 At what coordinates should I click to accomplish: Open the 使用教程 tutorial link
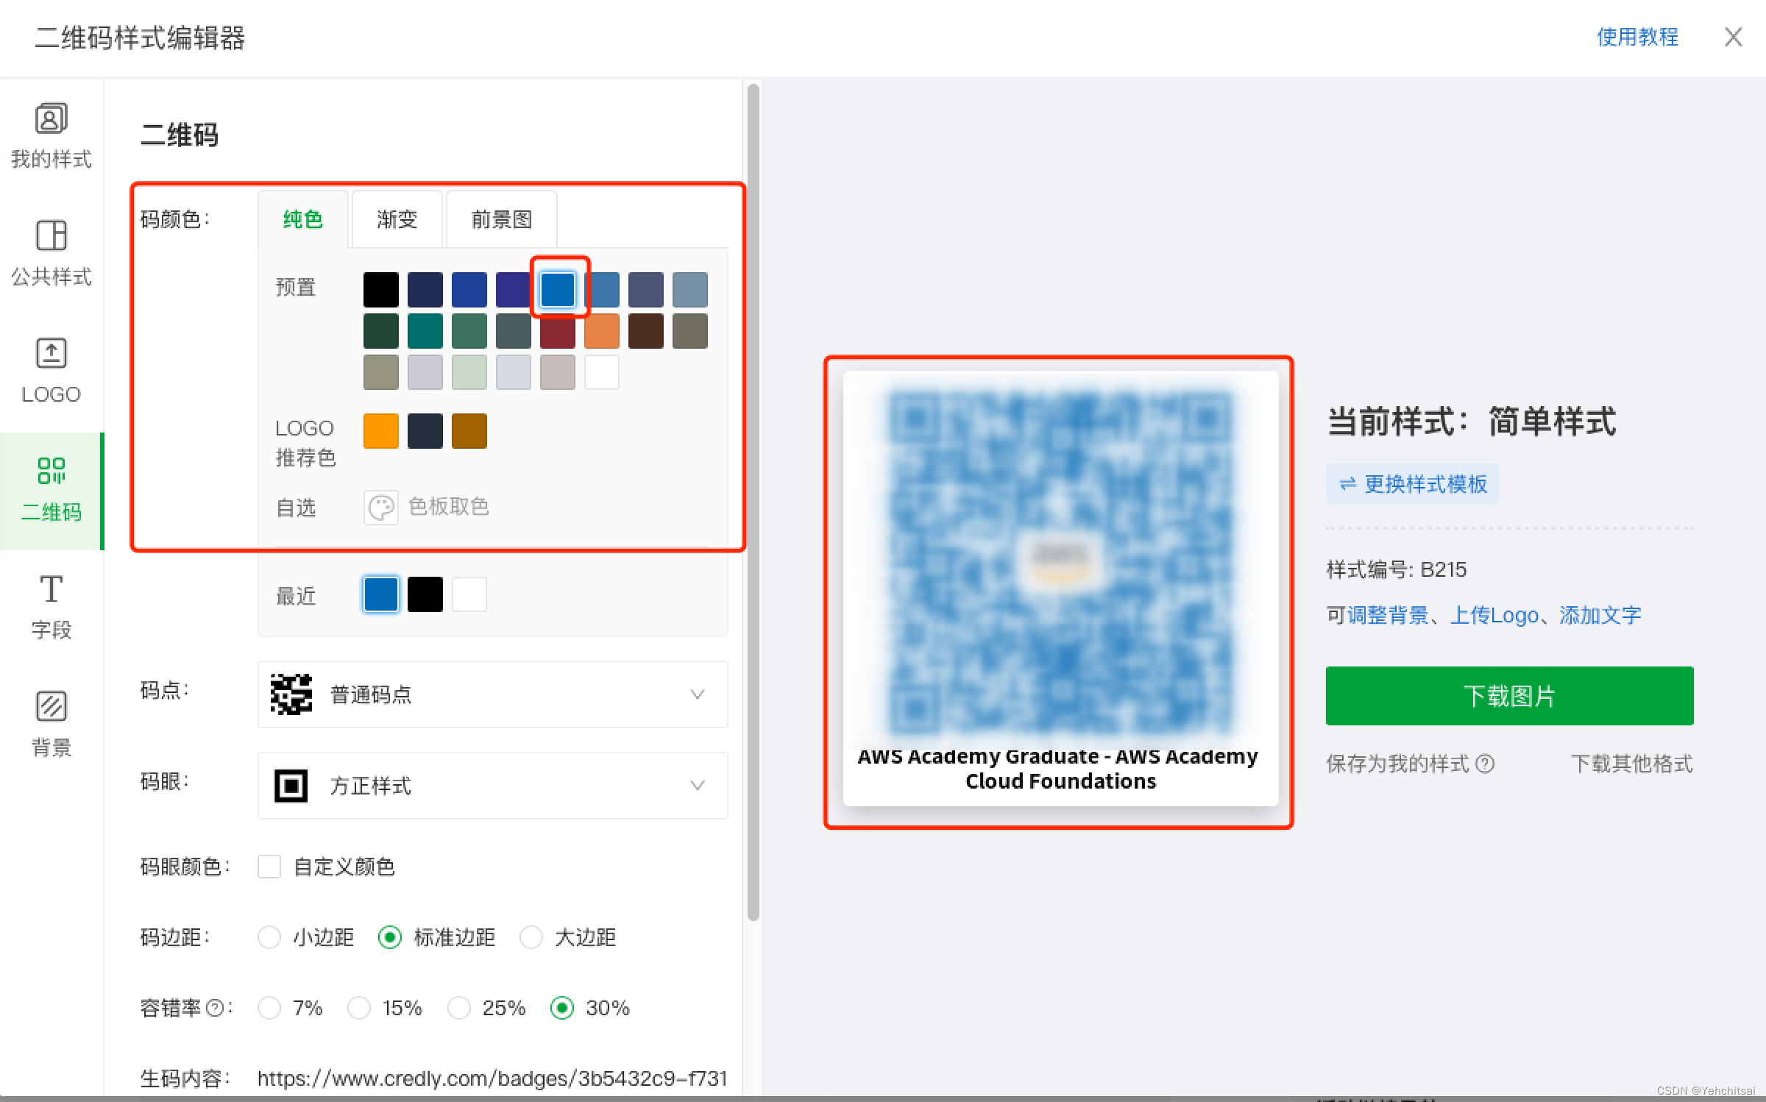point(1638,37)
